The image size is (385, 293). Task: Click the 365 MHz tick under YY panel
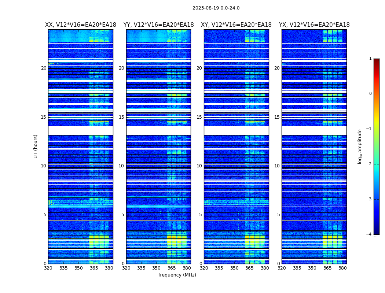pos(172,268)
